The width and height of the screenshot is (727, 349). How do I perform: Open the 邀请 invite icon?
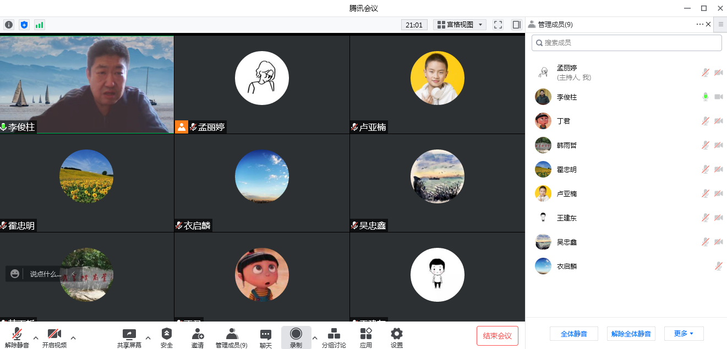tap(198, 337)
